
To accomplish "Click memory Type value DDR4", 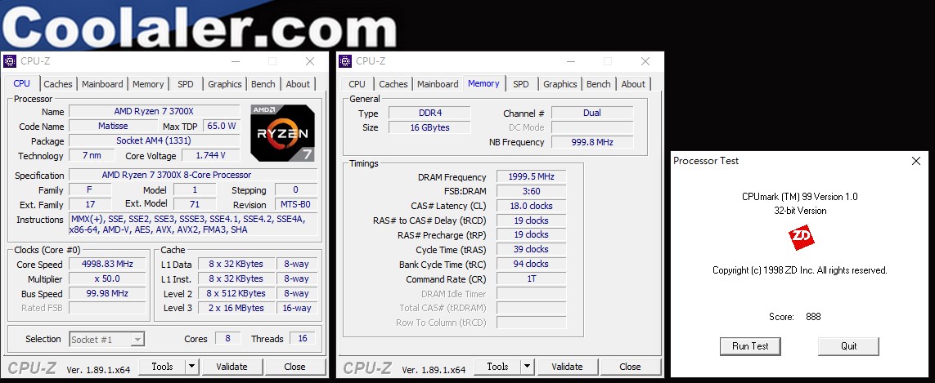I will 429,114.
